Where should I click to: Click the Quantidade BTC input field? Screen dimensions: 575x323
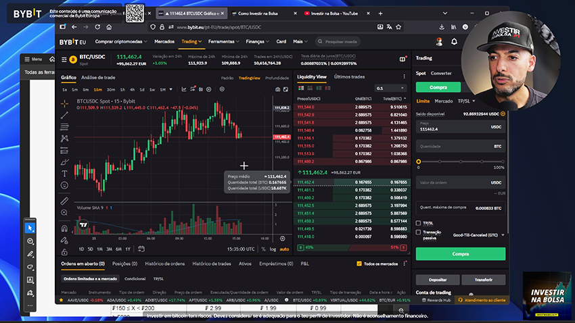coord(461,146)
